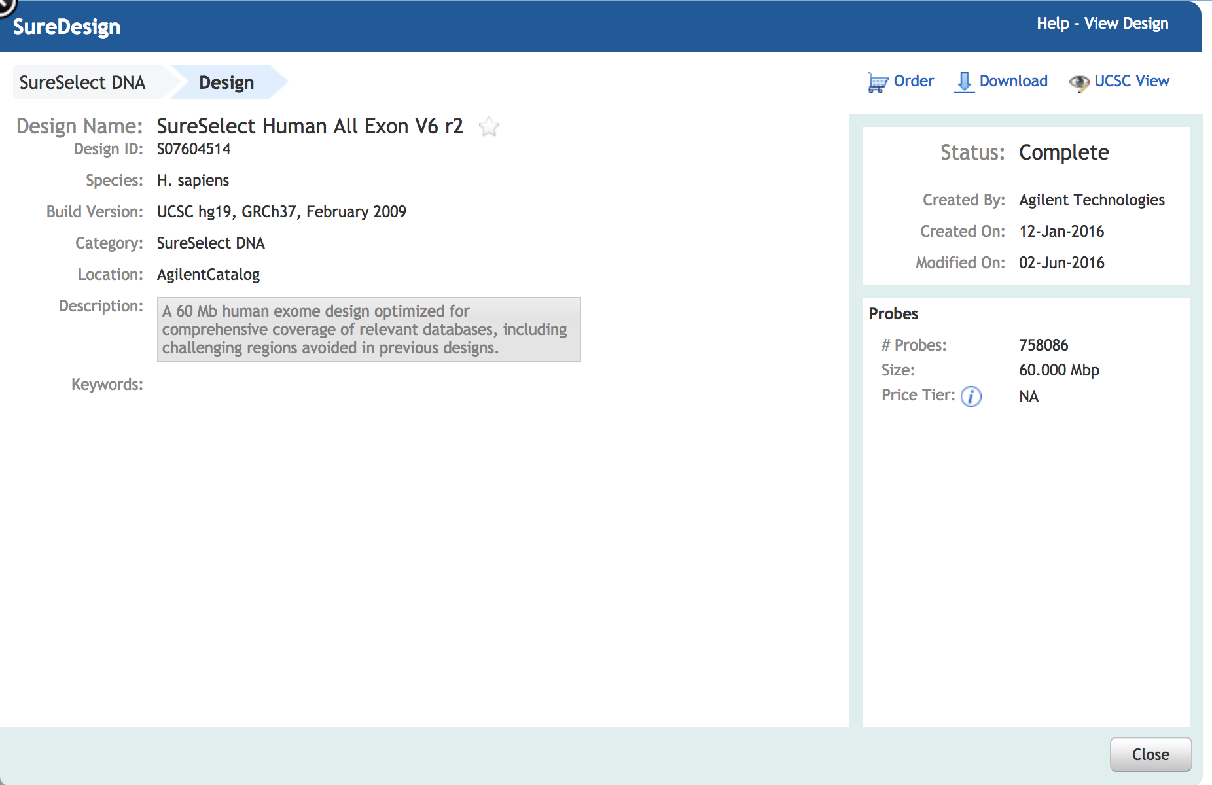Click the Location value AgilentCatalog

208,275
